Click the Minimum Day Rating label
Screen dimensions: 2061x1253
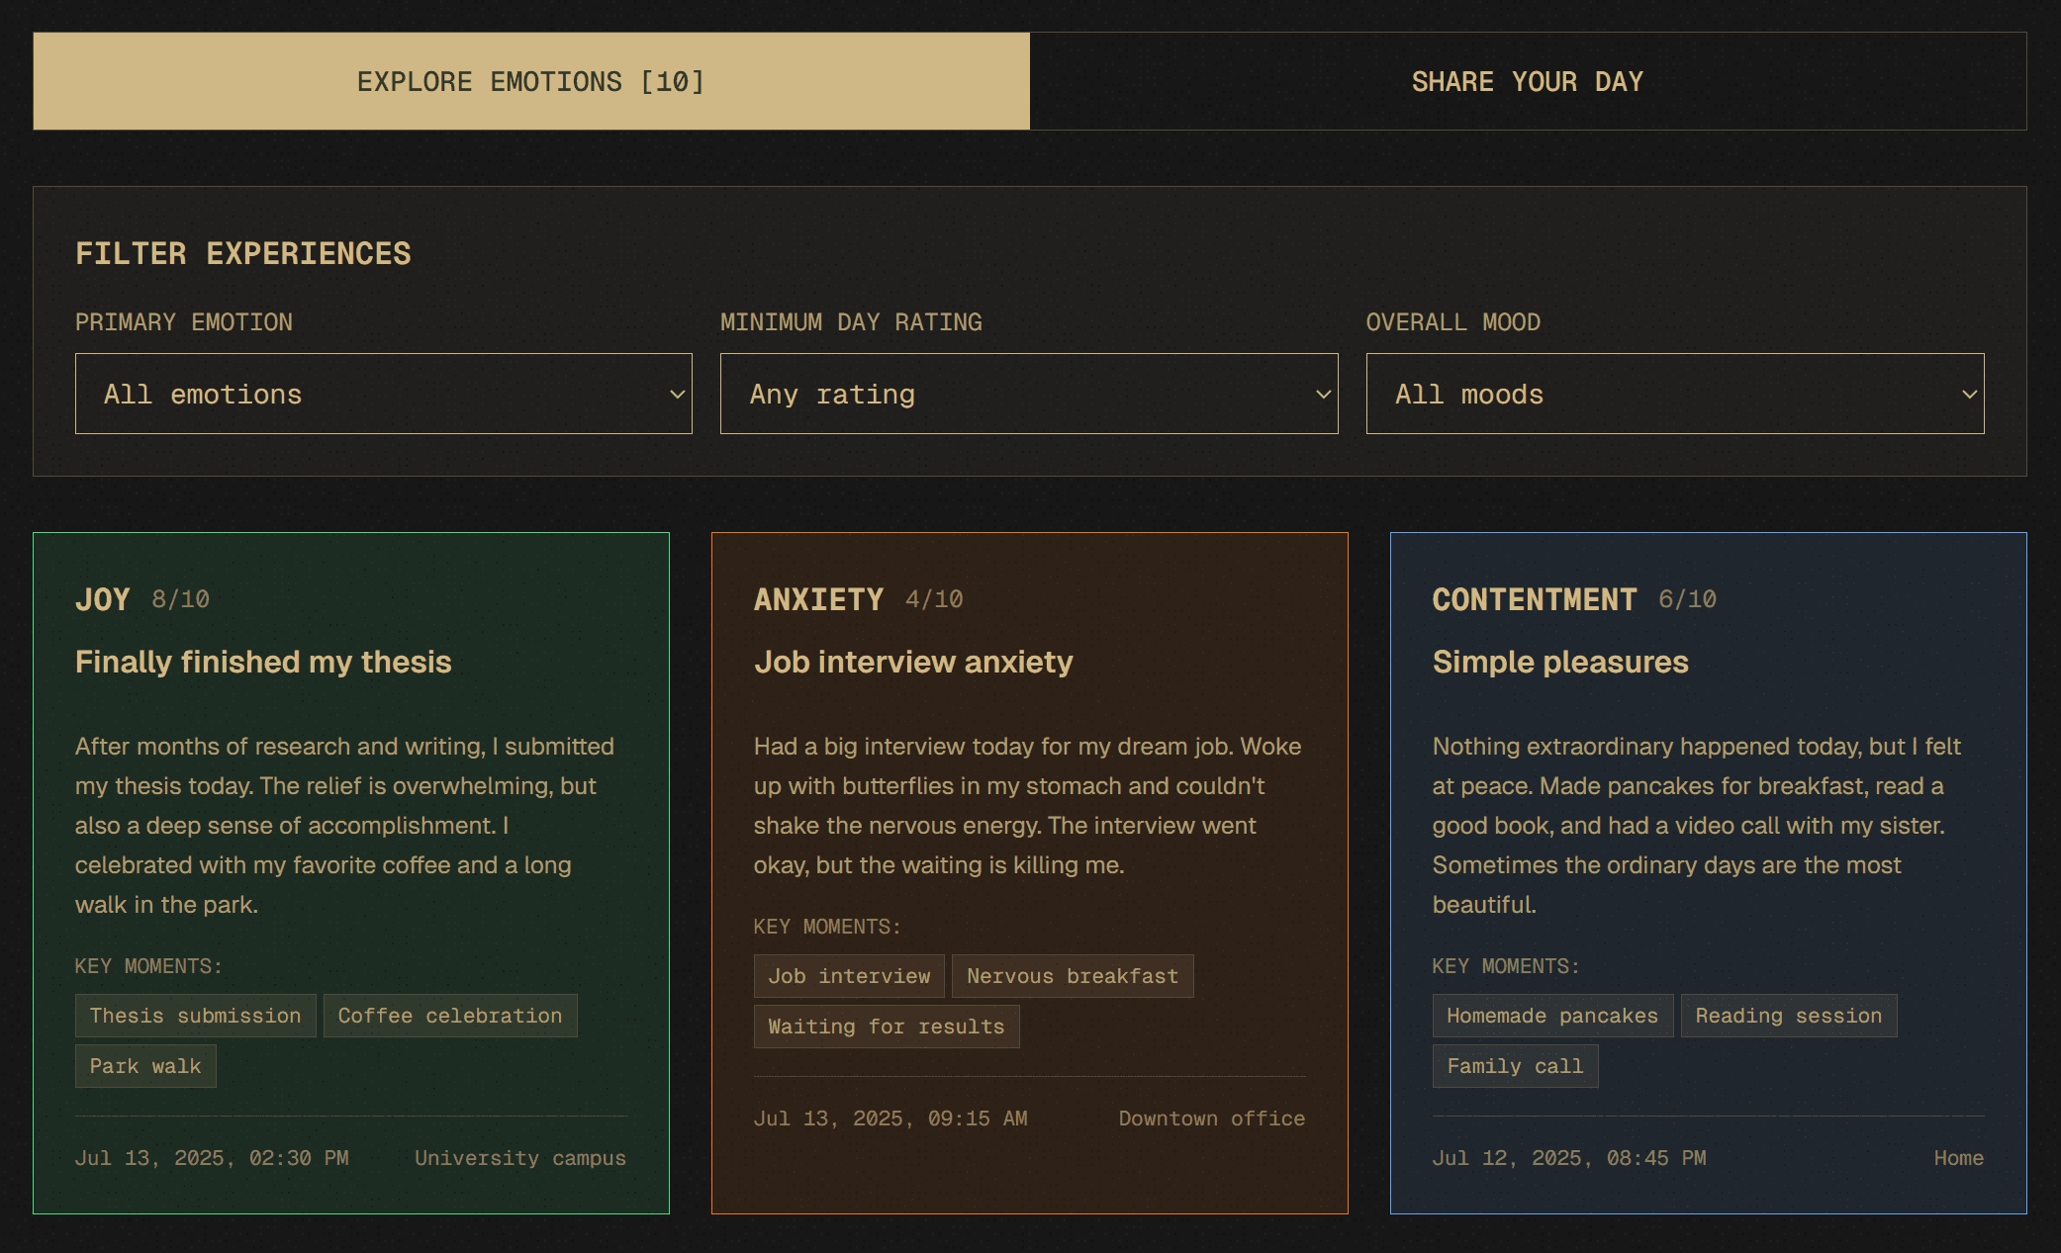tap(851, 322)
